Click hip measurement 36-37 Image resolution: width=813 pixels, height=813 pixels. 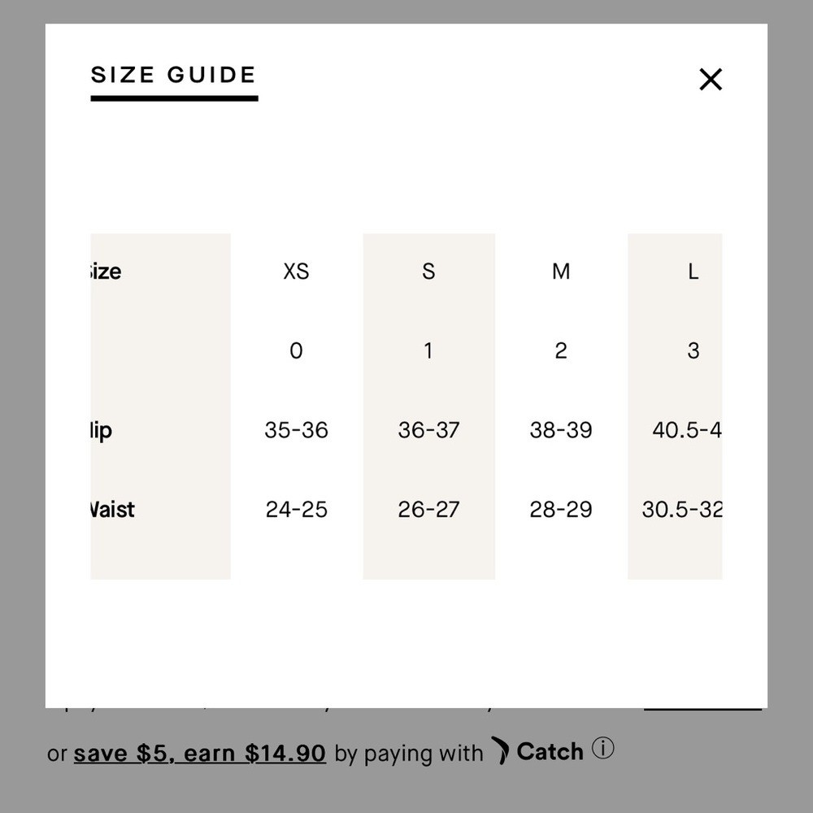click(x=428, y=430)
